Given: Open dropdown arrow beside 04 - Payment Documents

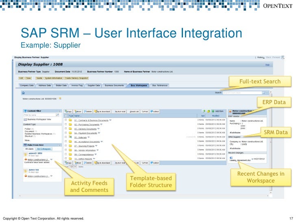Looking at the screenshot, I should (x=99, y=133).
